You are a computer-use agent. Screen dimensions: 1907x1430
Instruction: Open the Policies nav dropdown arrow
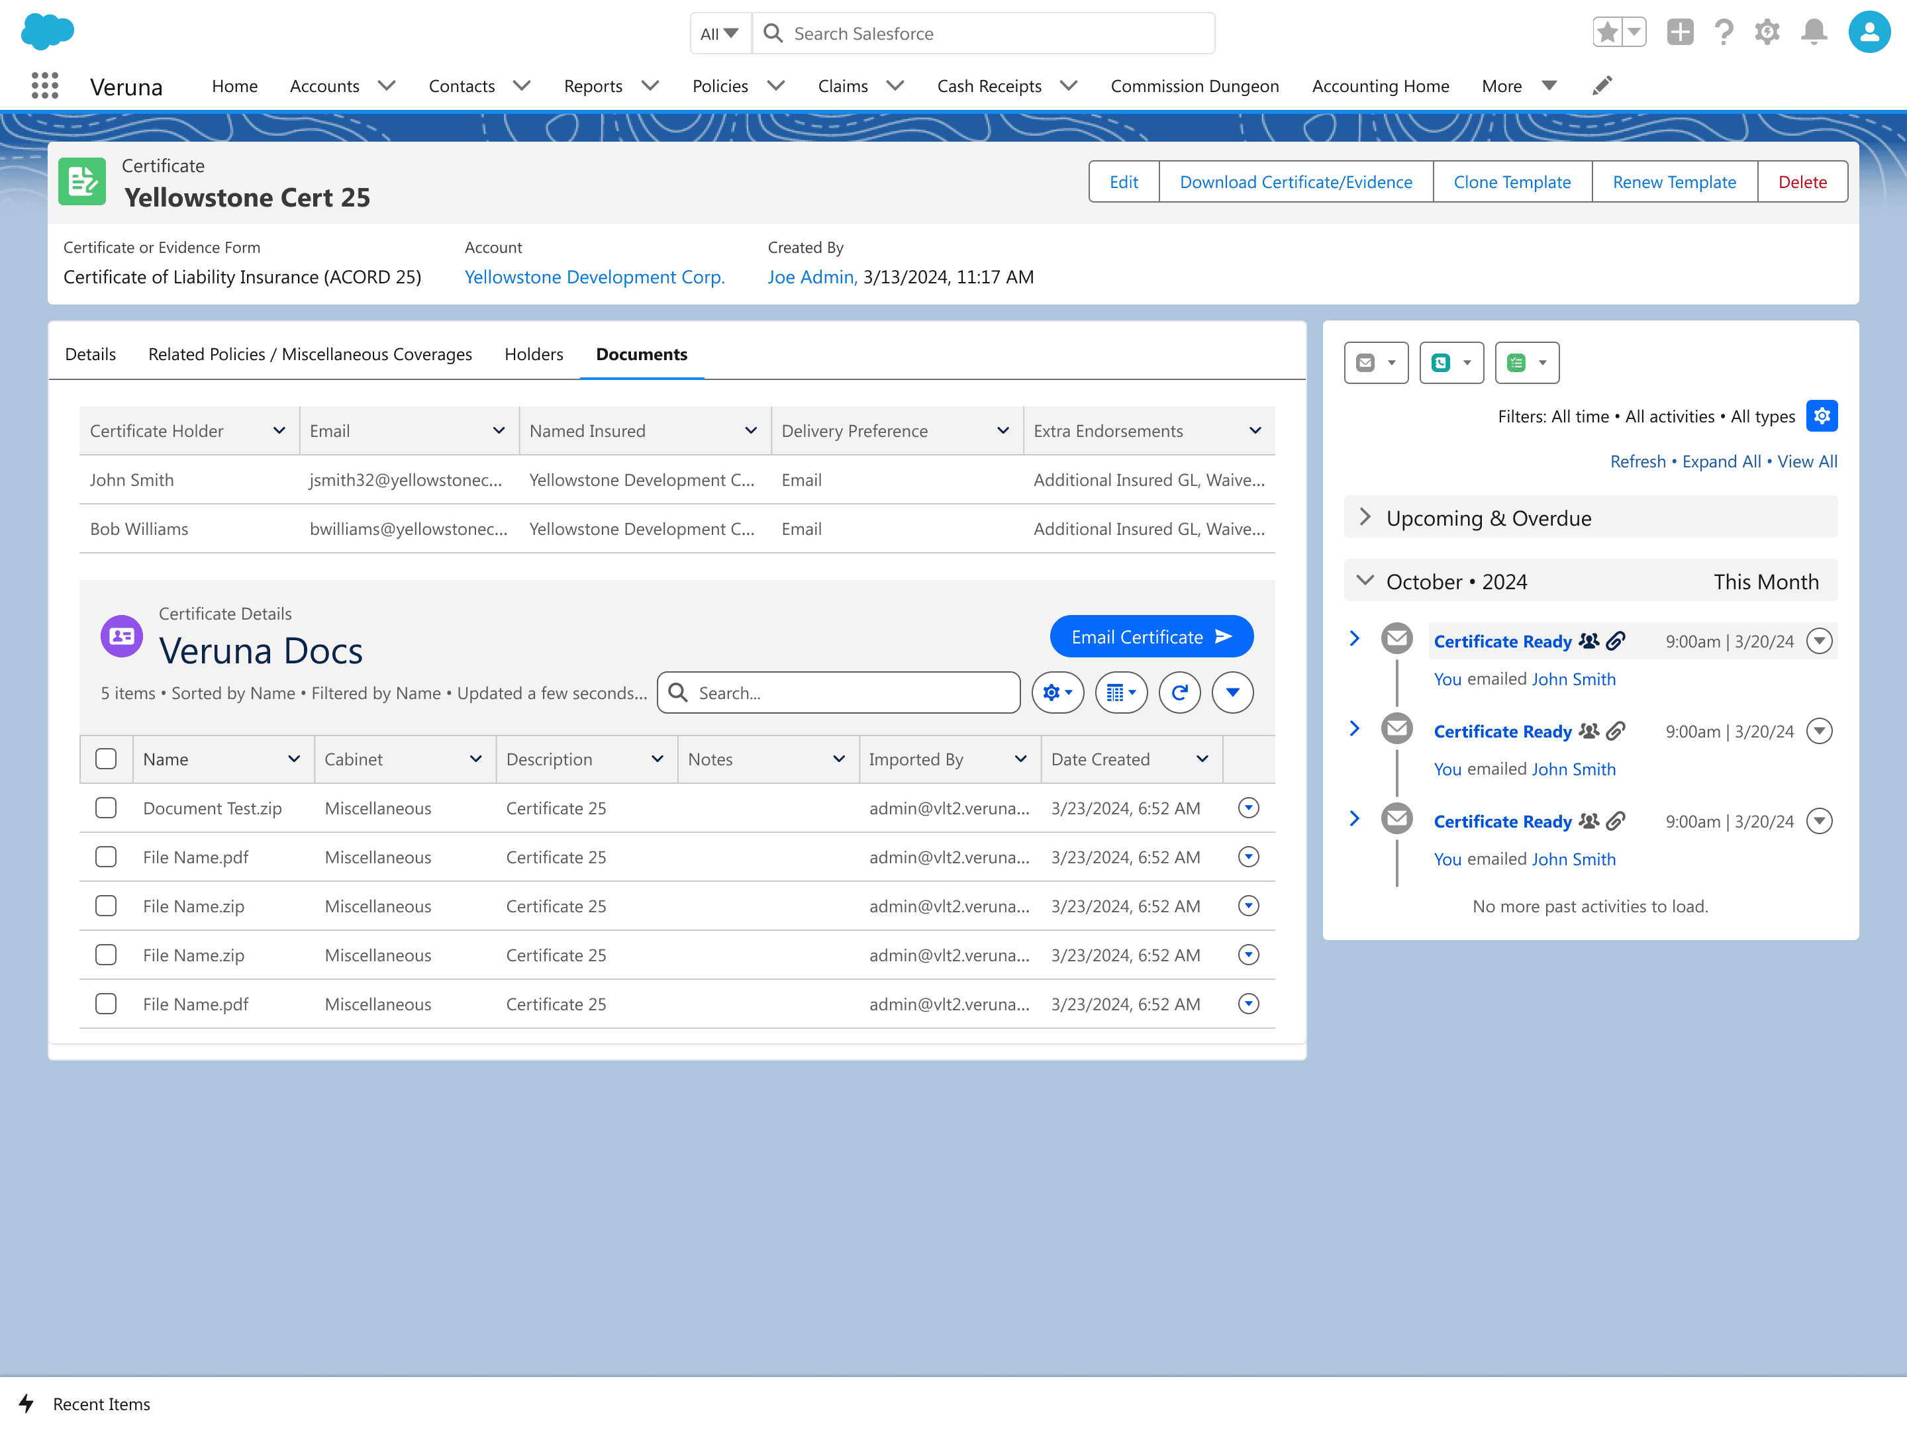click(x=776, y=85)
